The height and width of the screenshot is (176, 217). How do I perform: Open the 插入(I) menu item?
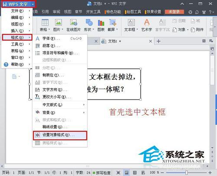click(17, 31)
